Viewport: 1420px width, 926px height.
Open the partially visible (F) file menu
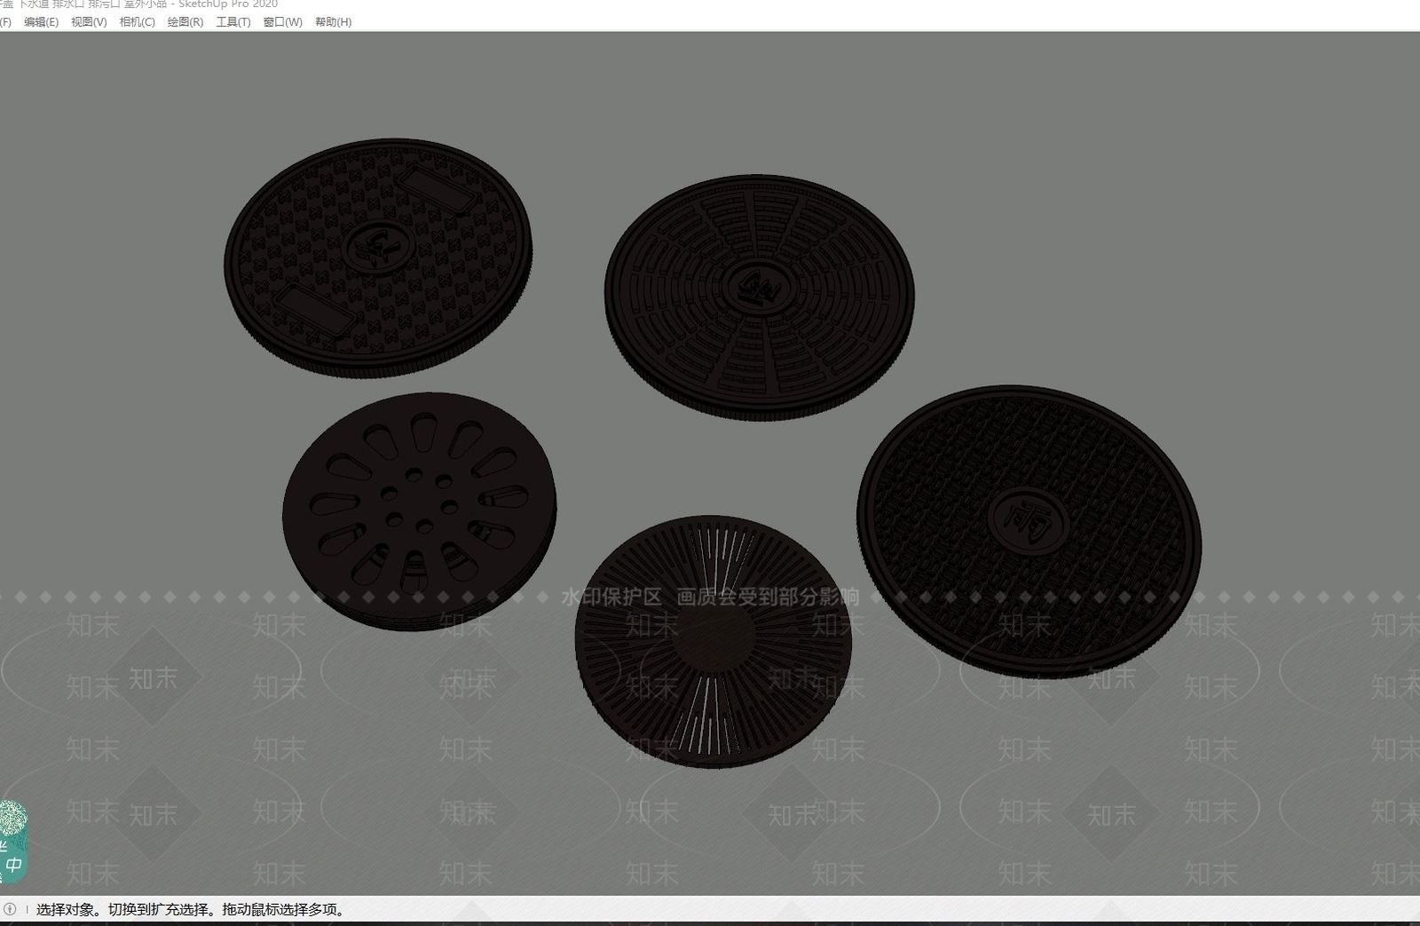click(x=5, y=22)
